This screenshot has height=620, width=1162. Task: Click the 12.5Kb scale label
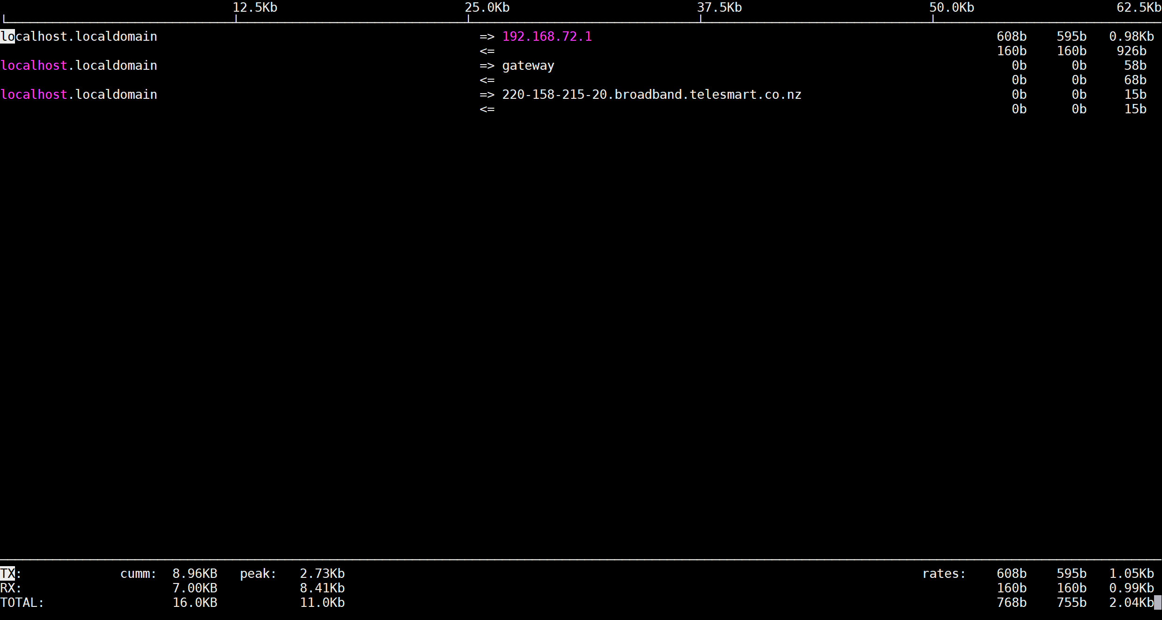(x=255, y=7)
